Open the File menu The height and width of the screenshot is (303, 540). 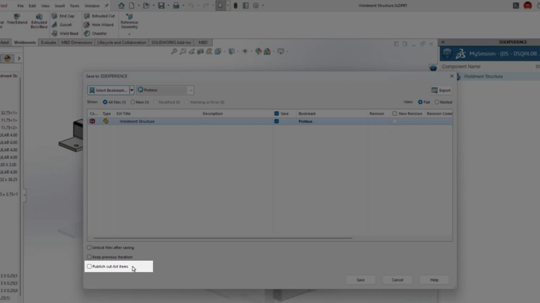point(21,6)
